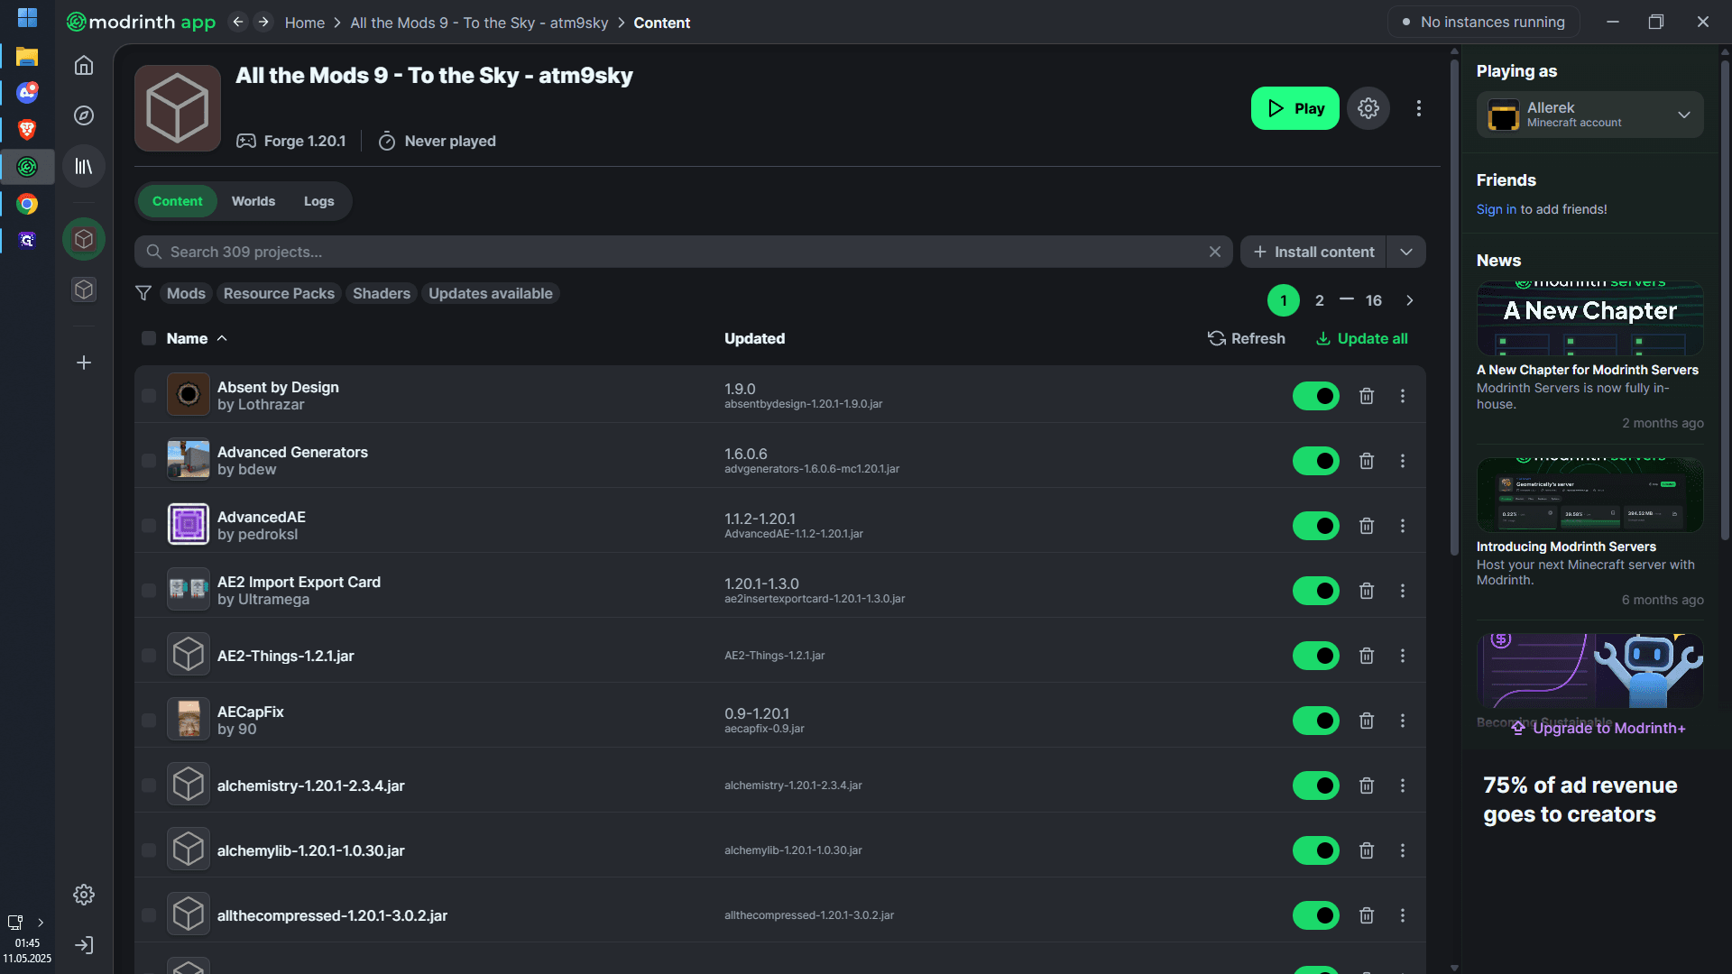Clear the search field with X icon
The image size is (1732, 974).
pos(1215,252)
